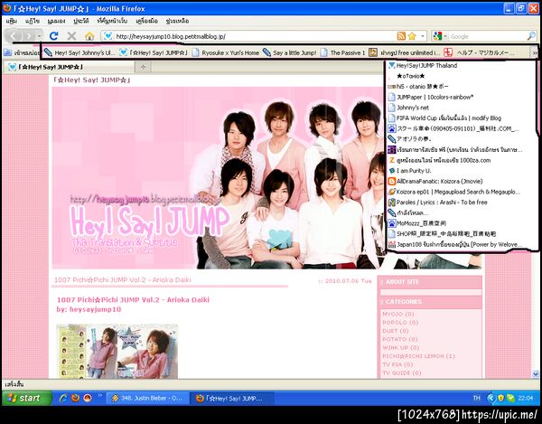542x424 pixels.
Task: Click the blog title link in page header
Action: coord(91,80)
